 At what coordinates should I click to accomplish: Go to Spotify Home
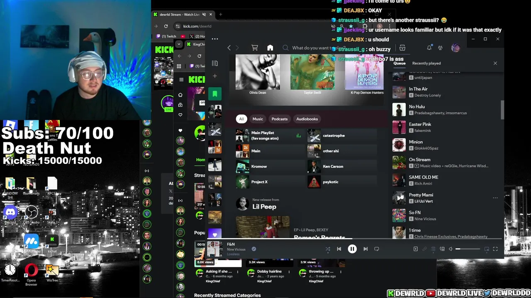tap(270, 48)
